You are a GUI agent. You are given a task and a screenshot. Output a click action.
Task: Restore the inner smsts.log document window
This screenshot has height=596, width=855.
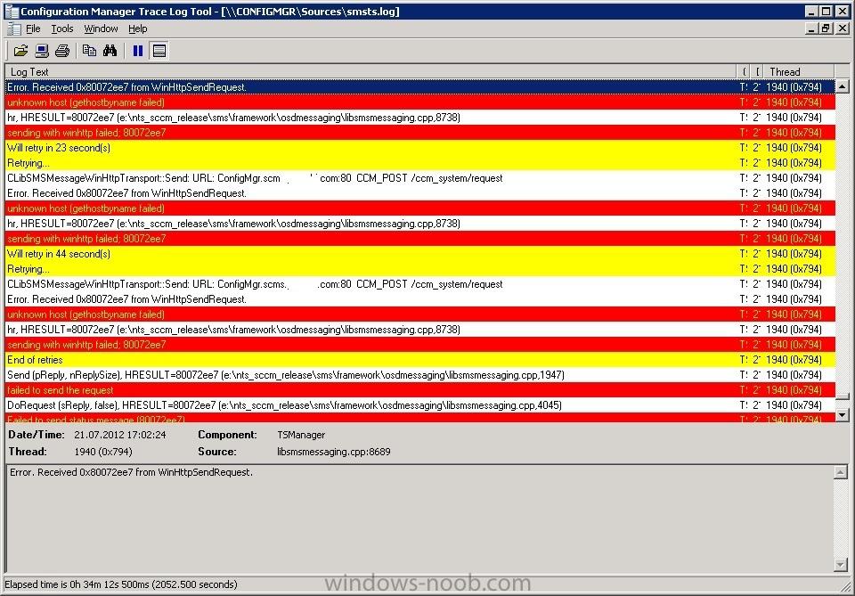826,29
